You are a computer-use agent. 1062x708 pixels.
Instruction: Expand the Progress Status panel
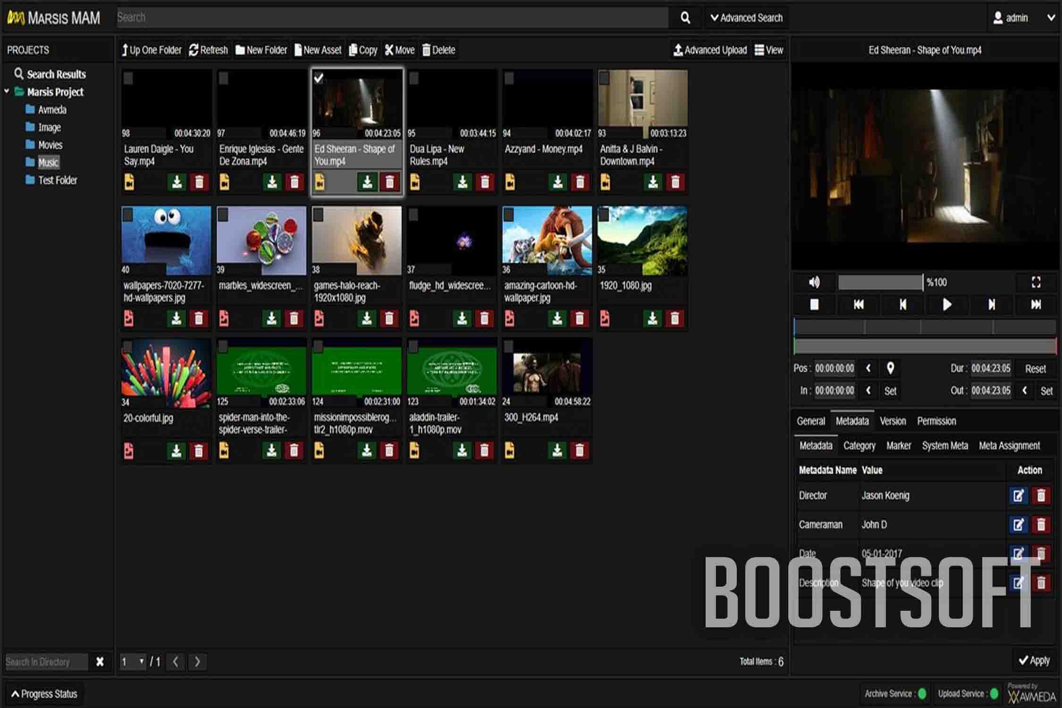(x=44, y=694)
